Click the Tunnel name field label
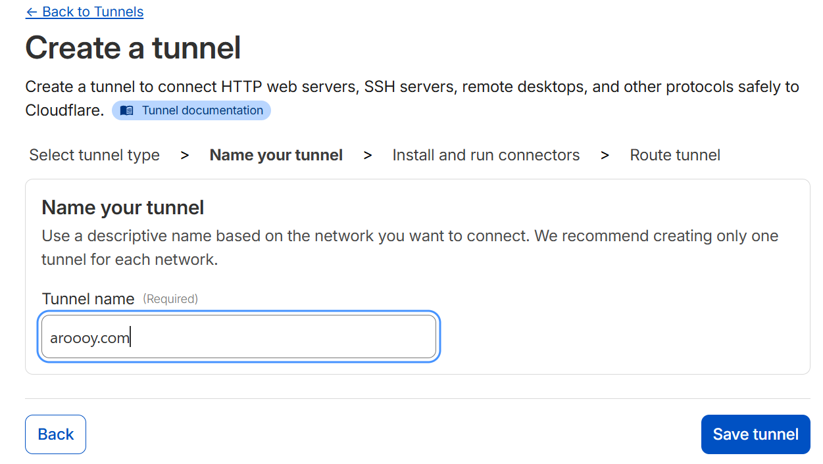Screen dimensions: 823x464 pyautogui.click(x=88, y=299)
